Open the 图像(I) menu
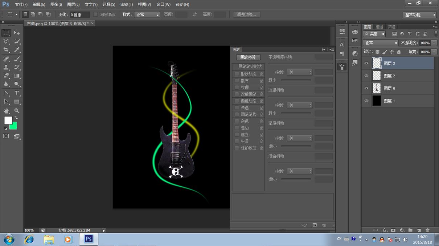 coord(56,4)
